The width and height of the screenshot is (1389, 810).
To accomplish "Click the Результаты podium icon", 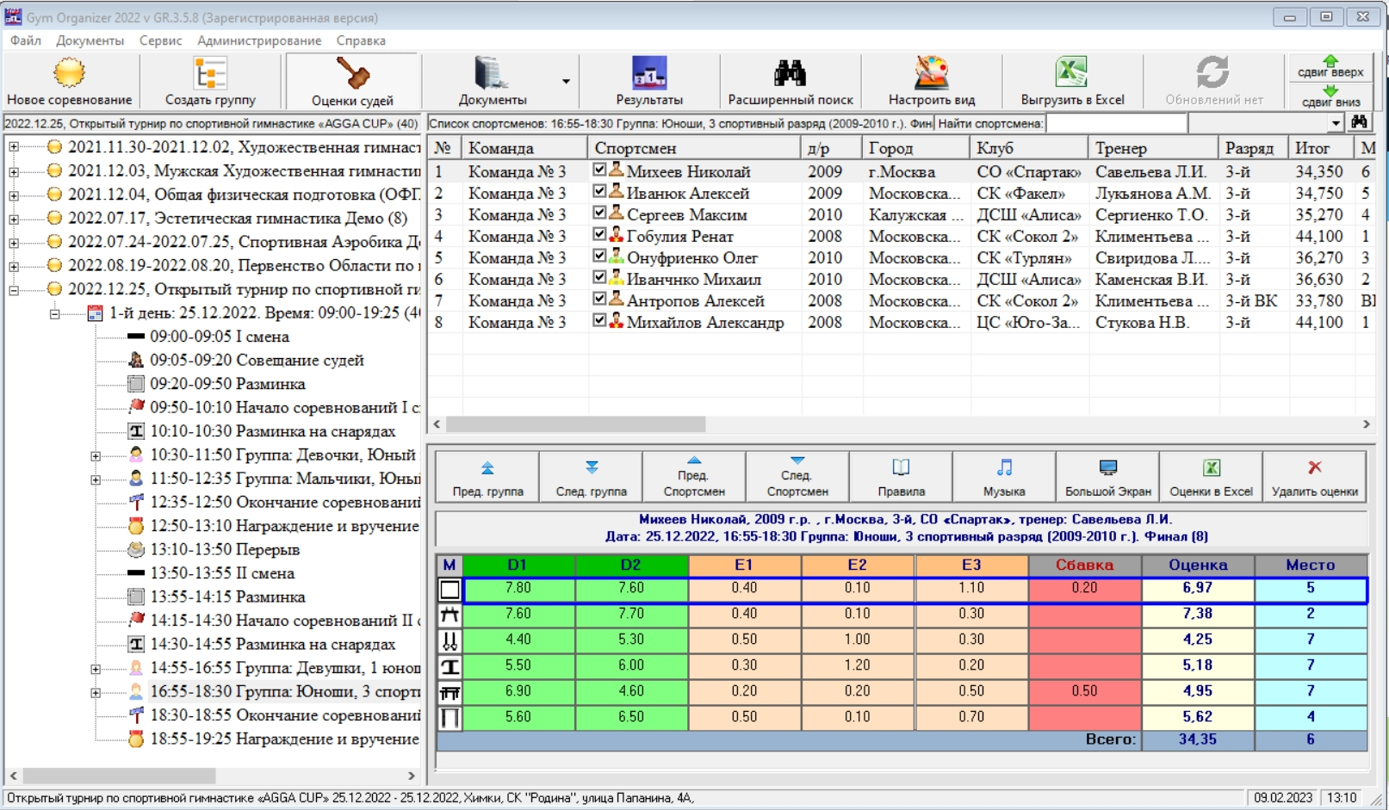I will point(649,74).
